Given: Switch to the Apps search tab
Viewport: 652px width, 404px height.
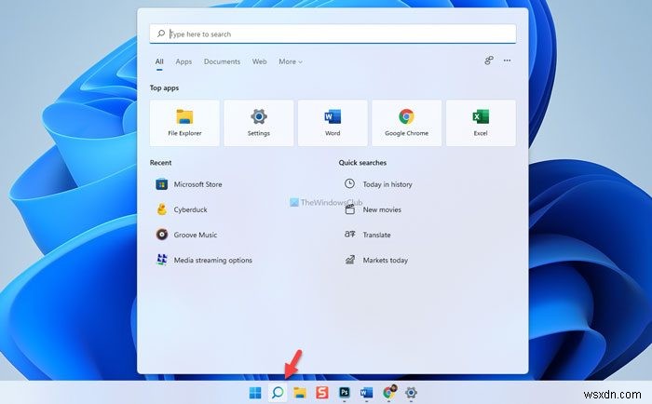Looking at the screenshot, I should point(183,61).
